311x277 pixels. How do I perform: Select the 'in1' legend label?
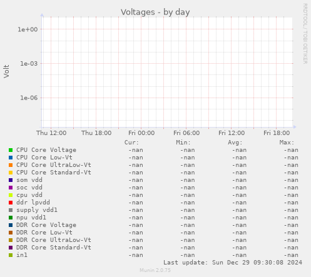(22, 255)
